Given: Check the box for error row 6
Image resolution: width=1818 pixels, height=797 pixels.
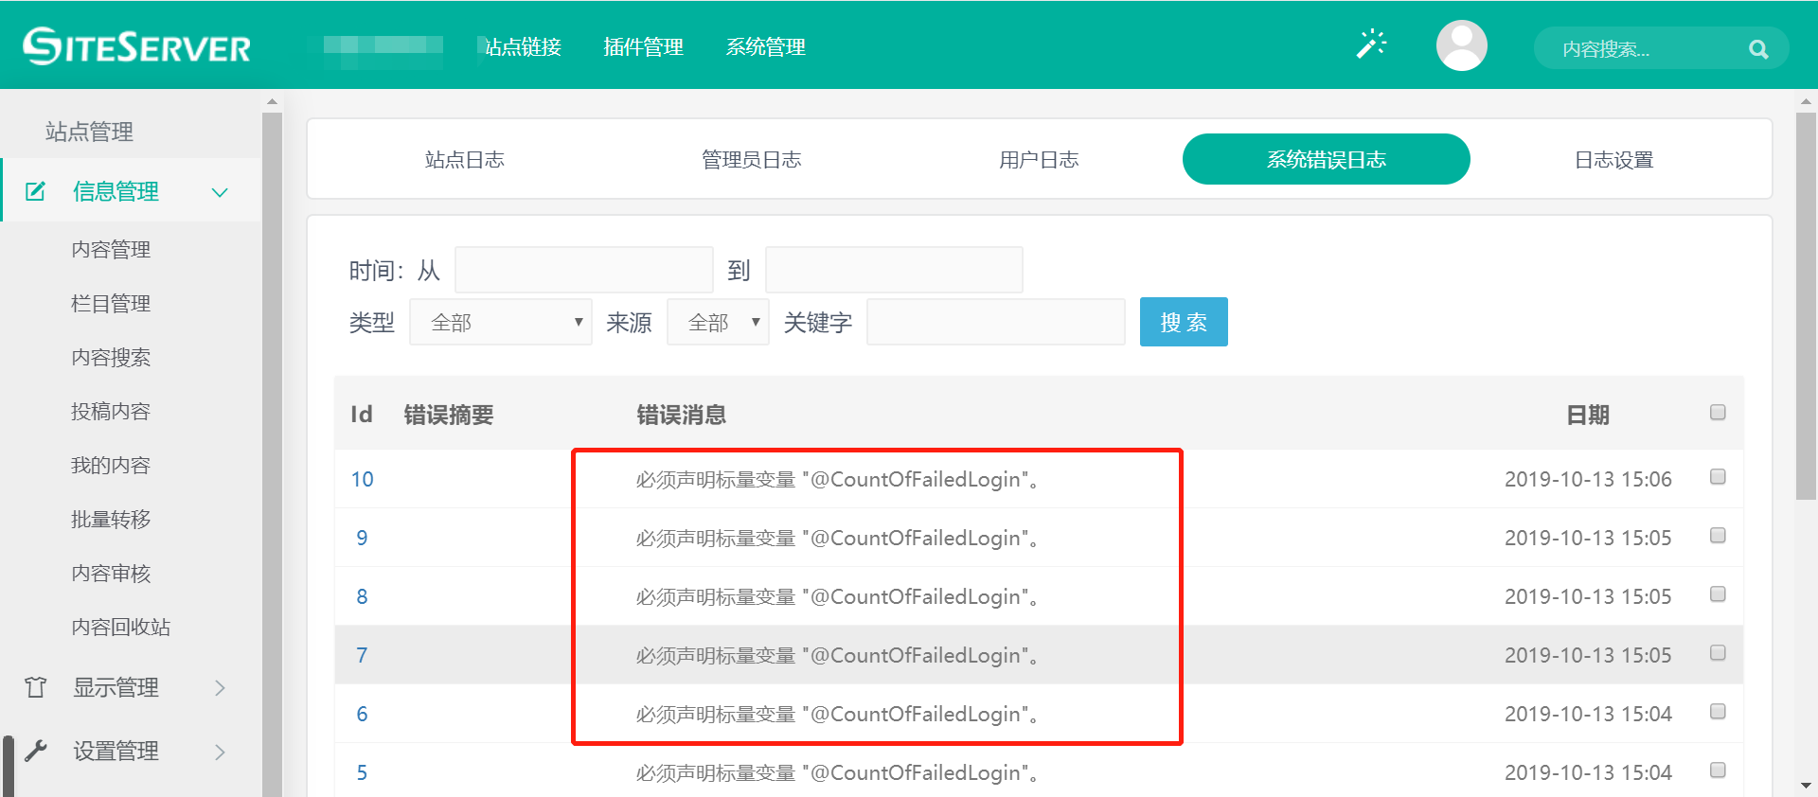Looking at the screenshot, I should 1718,712.
